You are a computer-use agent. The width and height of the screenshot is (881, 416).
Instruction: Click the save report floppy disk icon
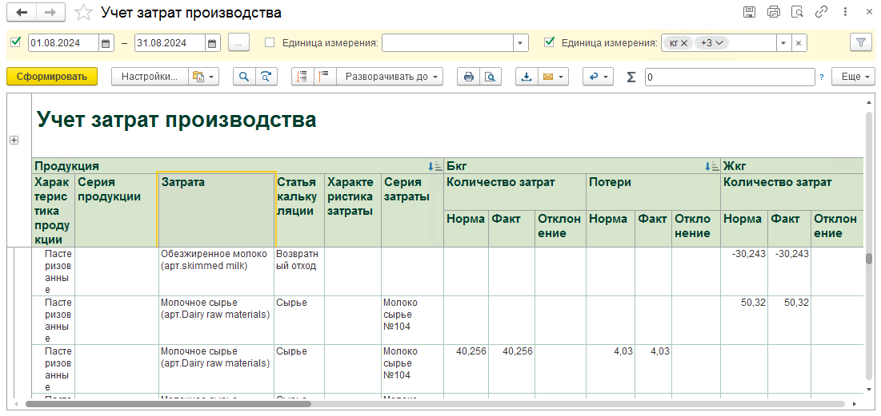tap(748, 12)
